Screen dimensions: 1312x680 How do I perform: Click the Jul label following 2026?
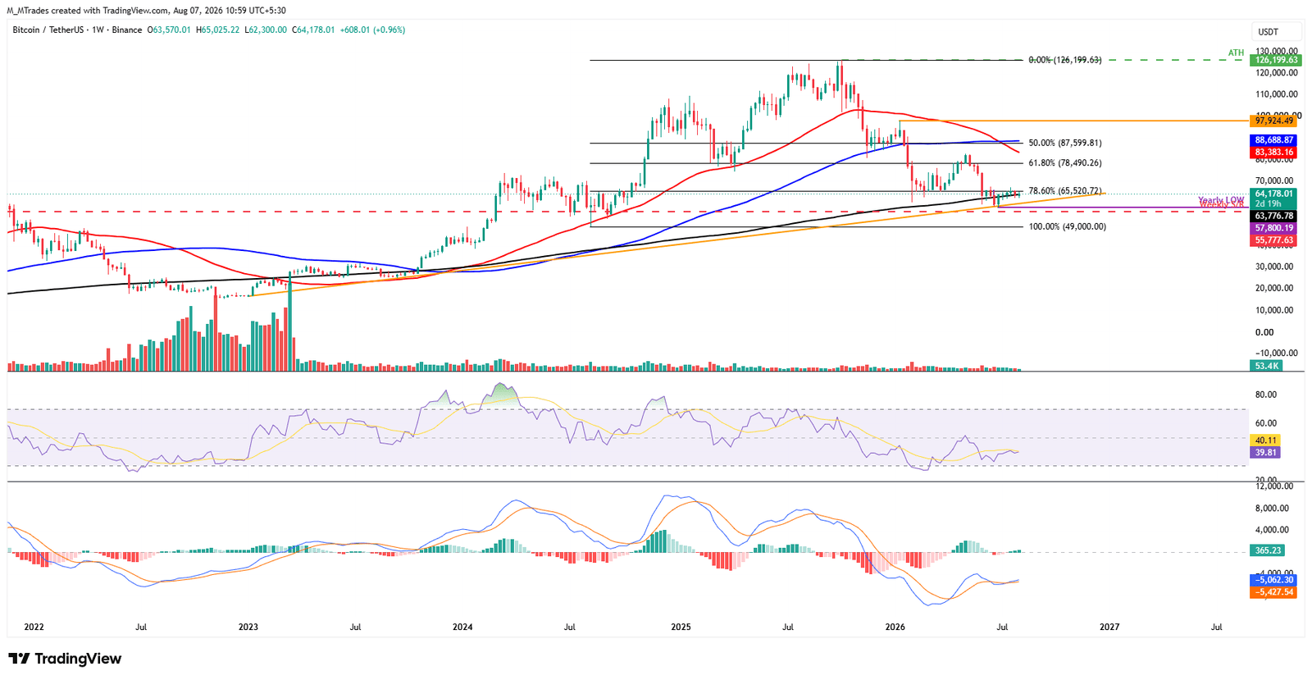[1002, 628]
